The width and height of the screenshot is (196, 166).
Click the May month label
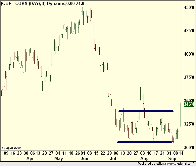[x=59, y=159]
